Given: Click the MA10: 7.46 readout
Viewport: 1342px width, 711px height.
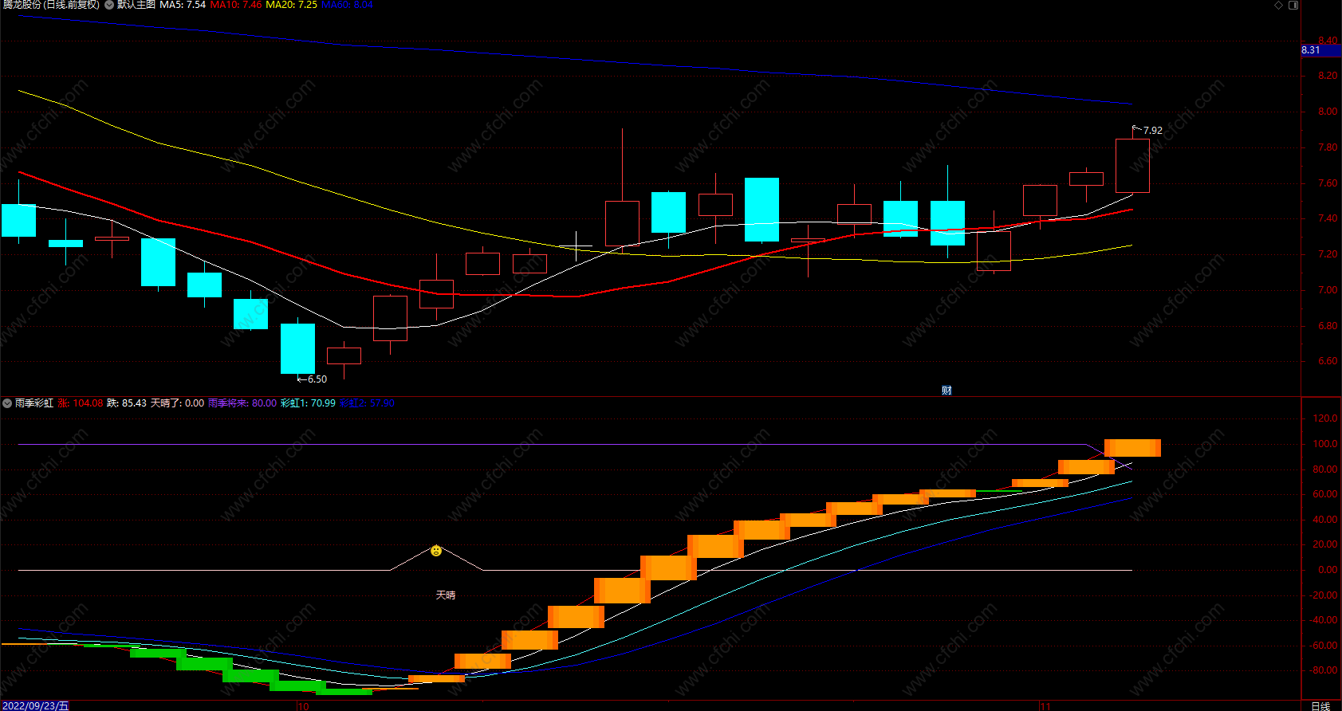Looking at the screenshot, I should coord(235,5).
